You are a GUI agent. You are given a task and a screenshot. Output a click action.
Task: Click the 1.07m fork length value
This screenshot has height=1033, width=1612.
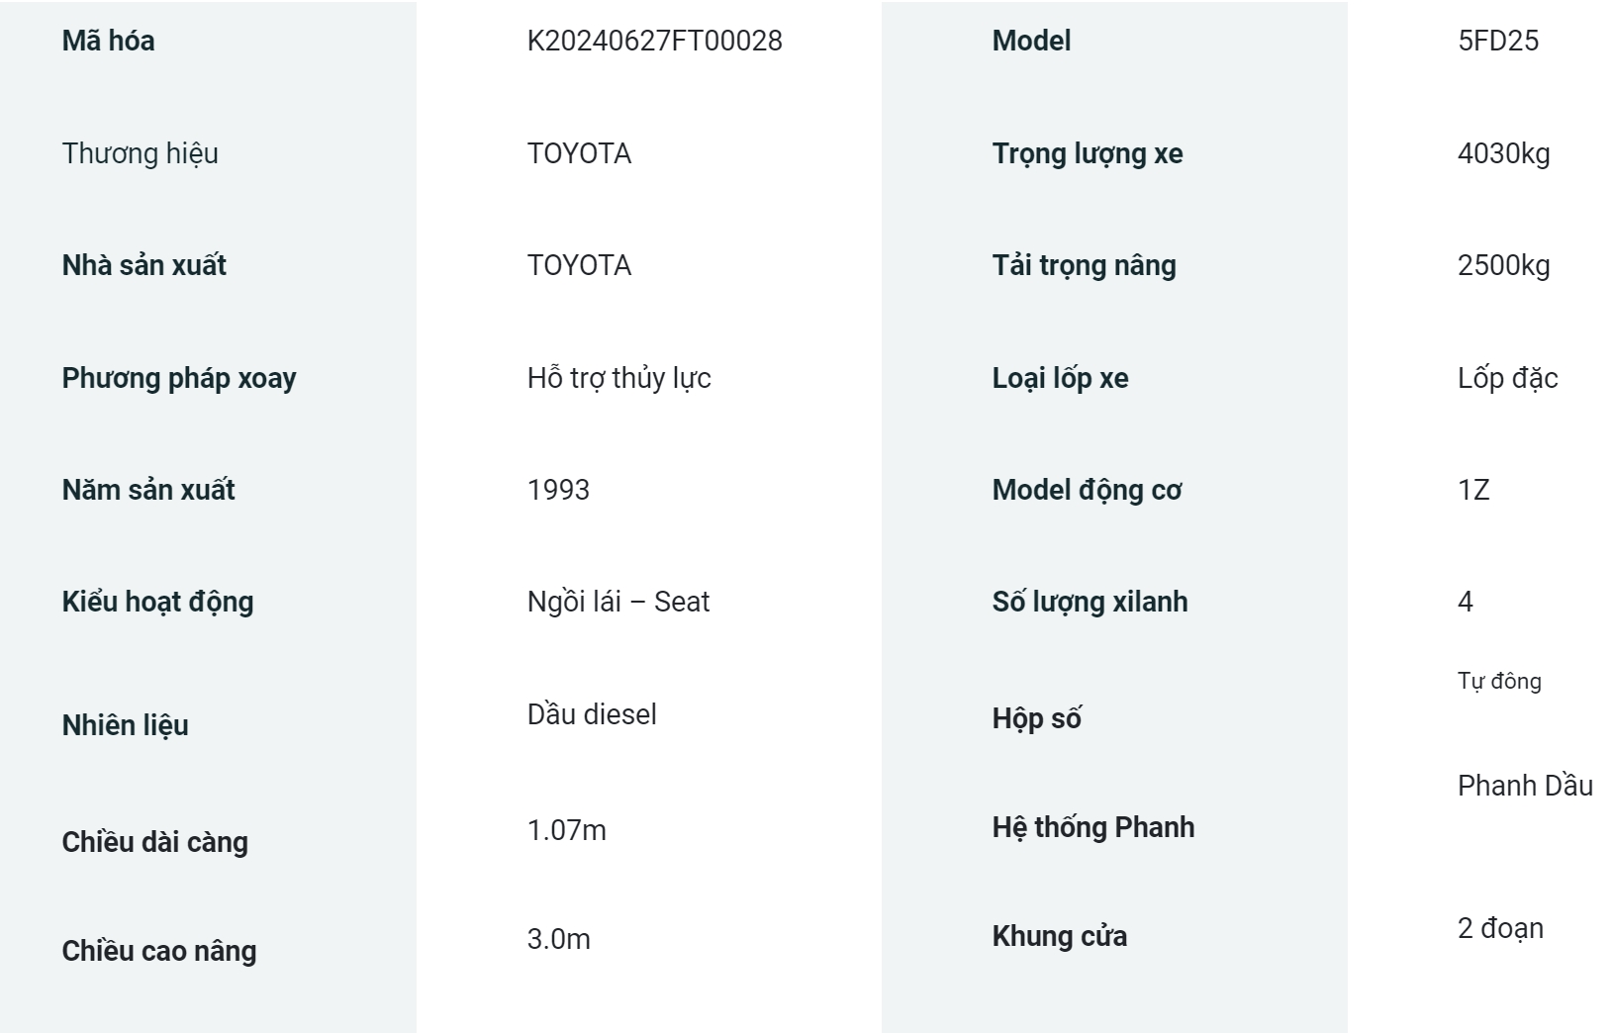(566, 830)
